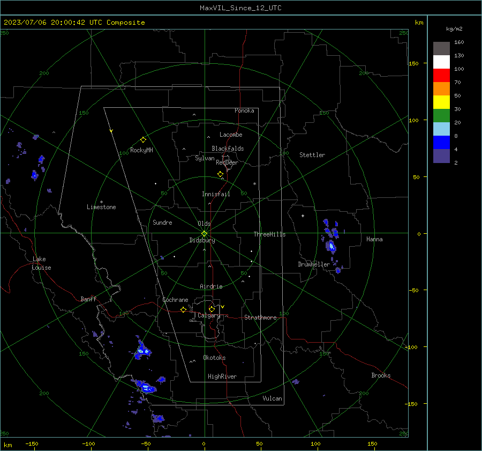Viewport: 482px width, 451px height.
Task: Click the Brooks city label
Action: 381,375
